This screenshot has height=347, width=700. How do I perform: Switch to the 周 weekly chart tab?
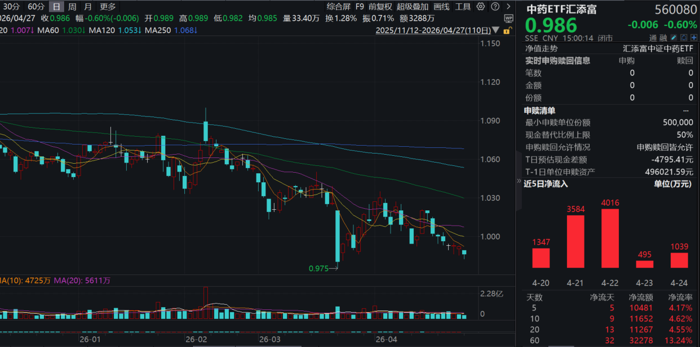click(70, 7)
